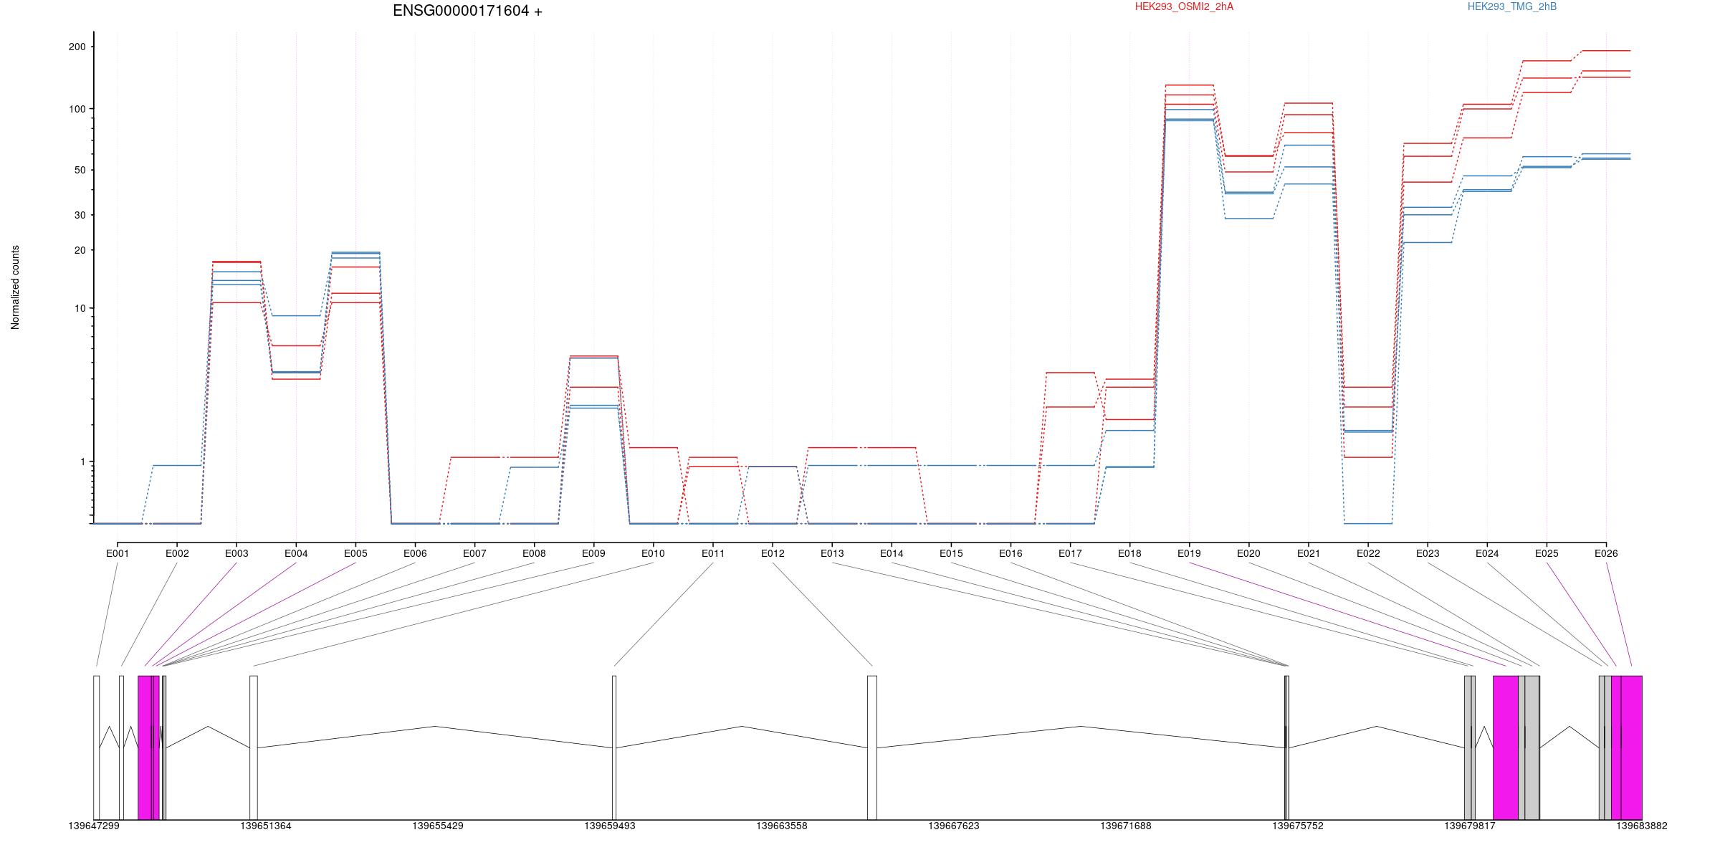This screenshot has height=860, width=1720.
Task: Click exon label E011
Action: click(713, 553)
